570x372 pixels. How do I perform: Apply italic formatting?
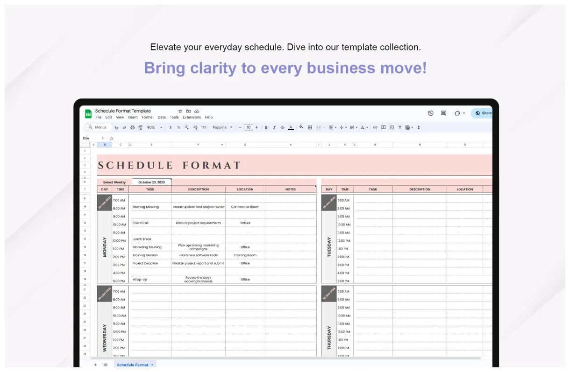[x=273, y=127]
